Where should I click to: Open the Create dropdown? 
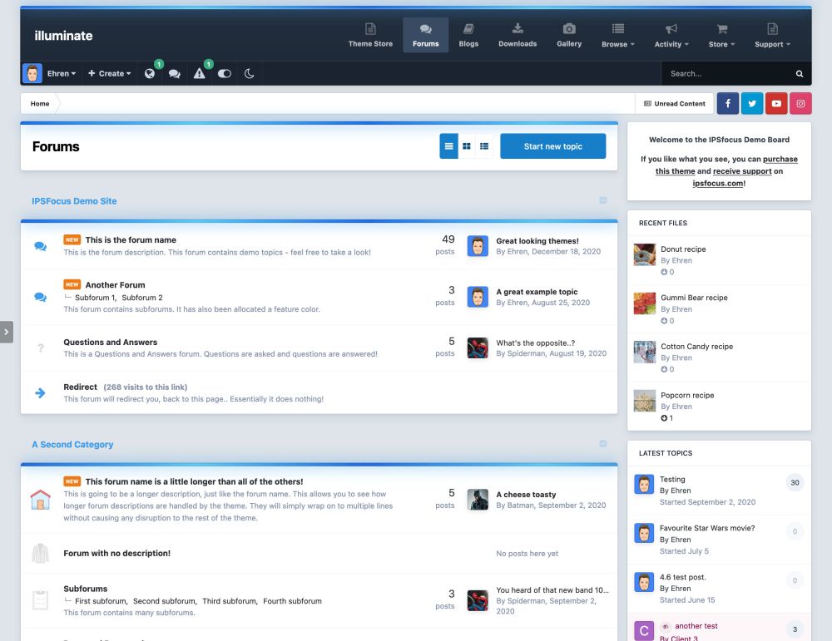(x=109, y=74)
